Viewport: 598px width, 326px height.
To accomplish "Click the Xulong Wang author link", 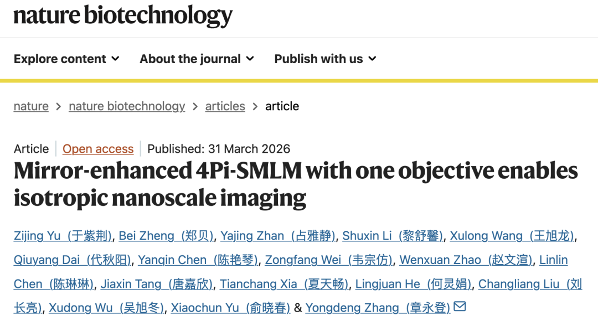I will click(x=512, y=236).
